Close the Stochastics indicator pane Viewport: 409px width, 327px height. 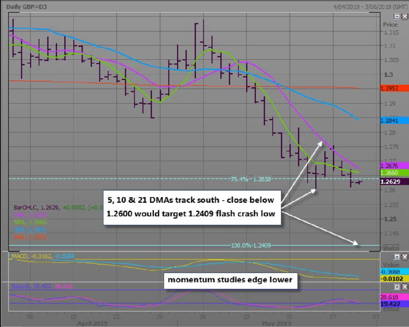tap(404, 287)
